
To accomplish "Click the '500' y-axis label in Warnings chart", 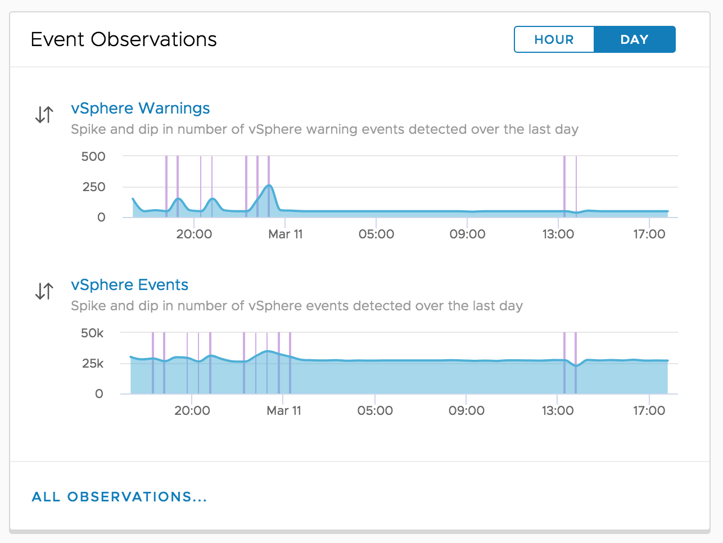I will click(93, 156).
